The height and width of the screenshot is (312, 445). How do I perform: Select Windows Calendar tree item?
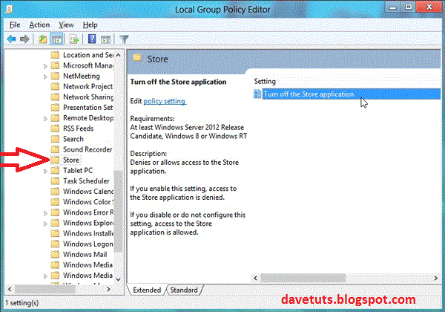pos(88,191)
